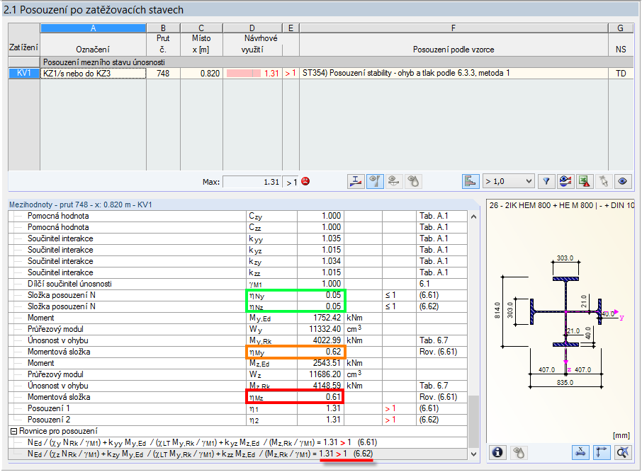Click the member cross-section design icon in table toolbar
642x472 pixels.
[x=356, y=182]
